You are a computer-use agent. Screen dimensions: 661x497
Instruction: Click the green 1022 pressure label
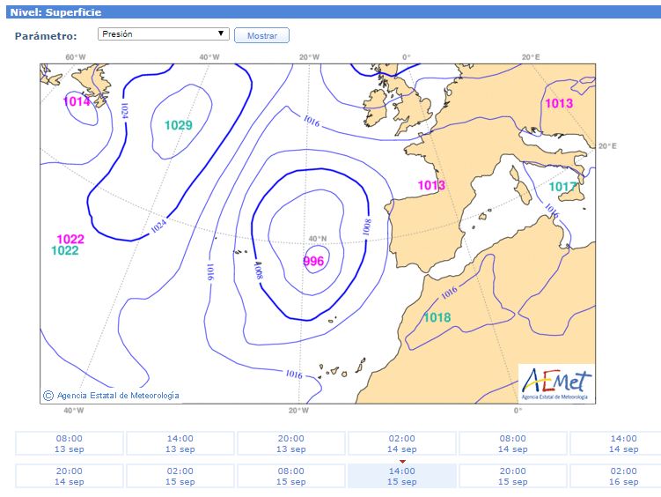[65, 250]
